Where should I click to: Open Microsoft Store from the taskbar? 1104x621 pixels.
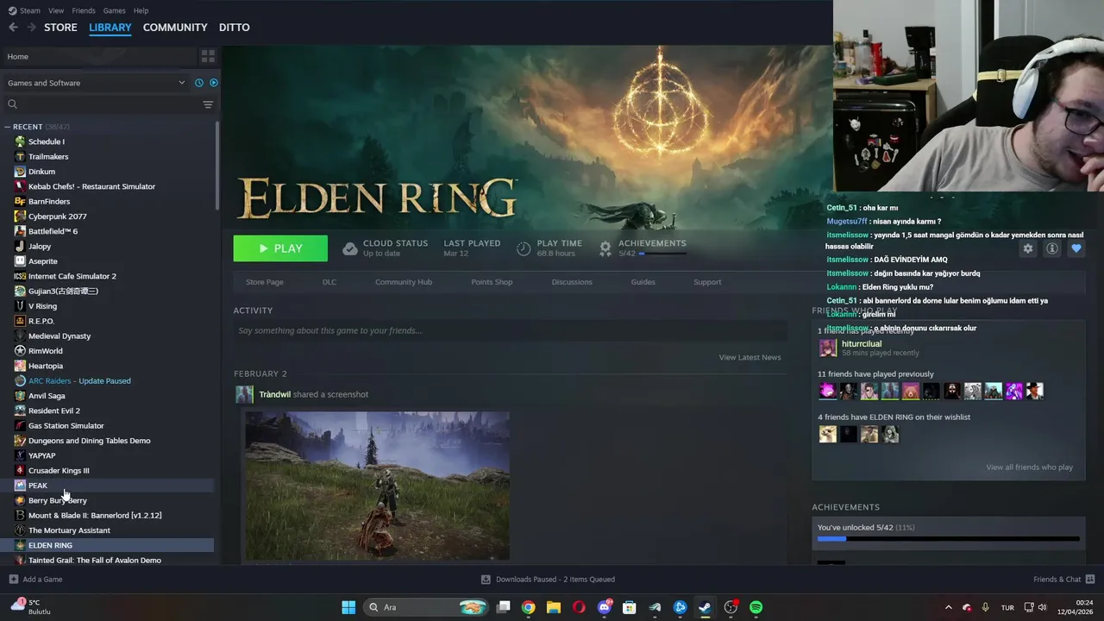630,607
